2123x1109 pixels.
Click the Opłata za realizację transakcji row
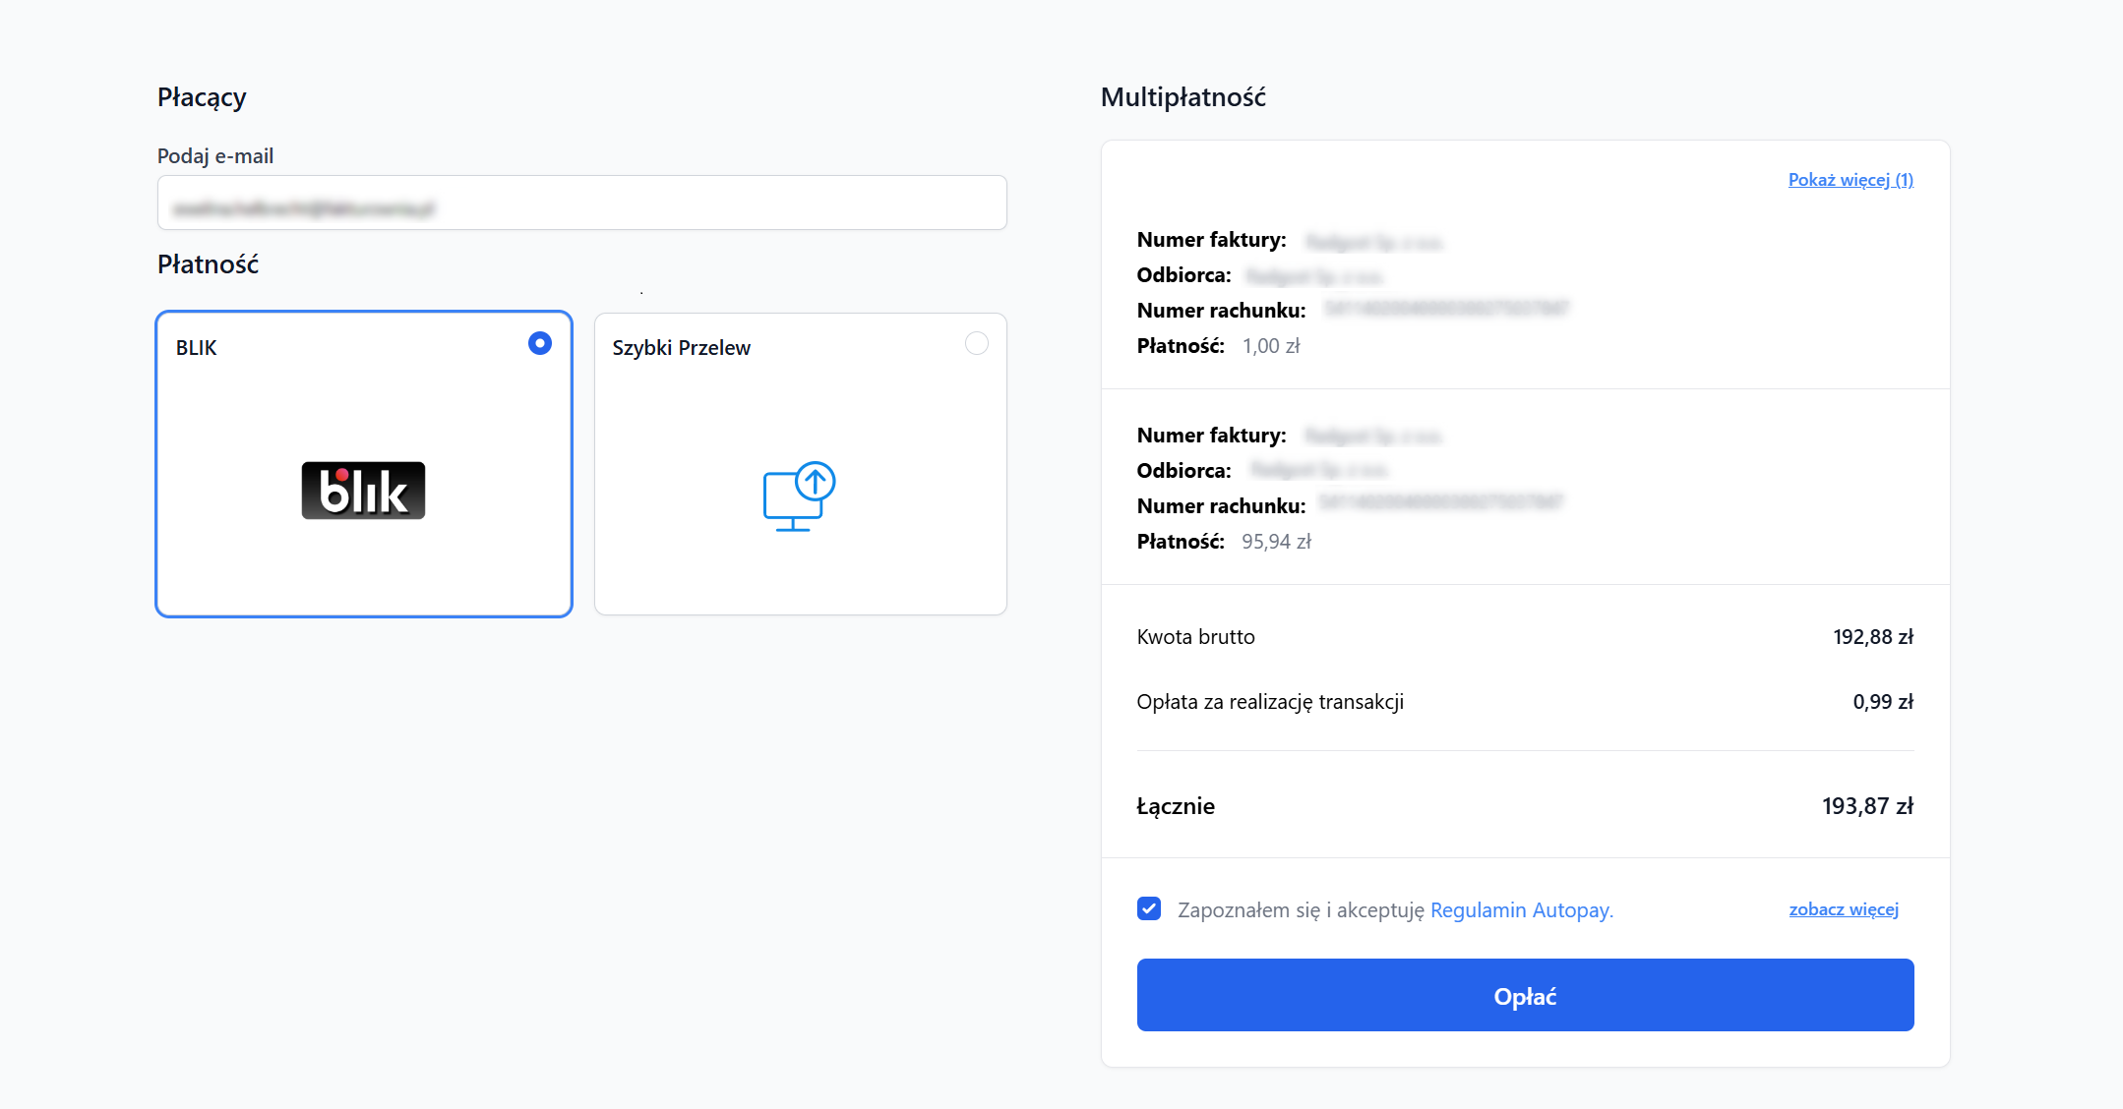(1270, 701)
